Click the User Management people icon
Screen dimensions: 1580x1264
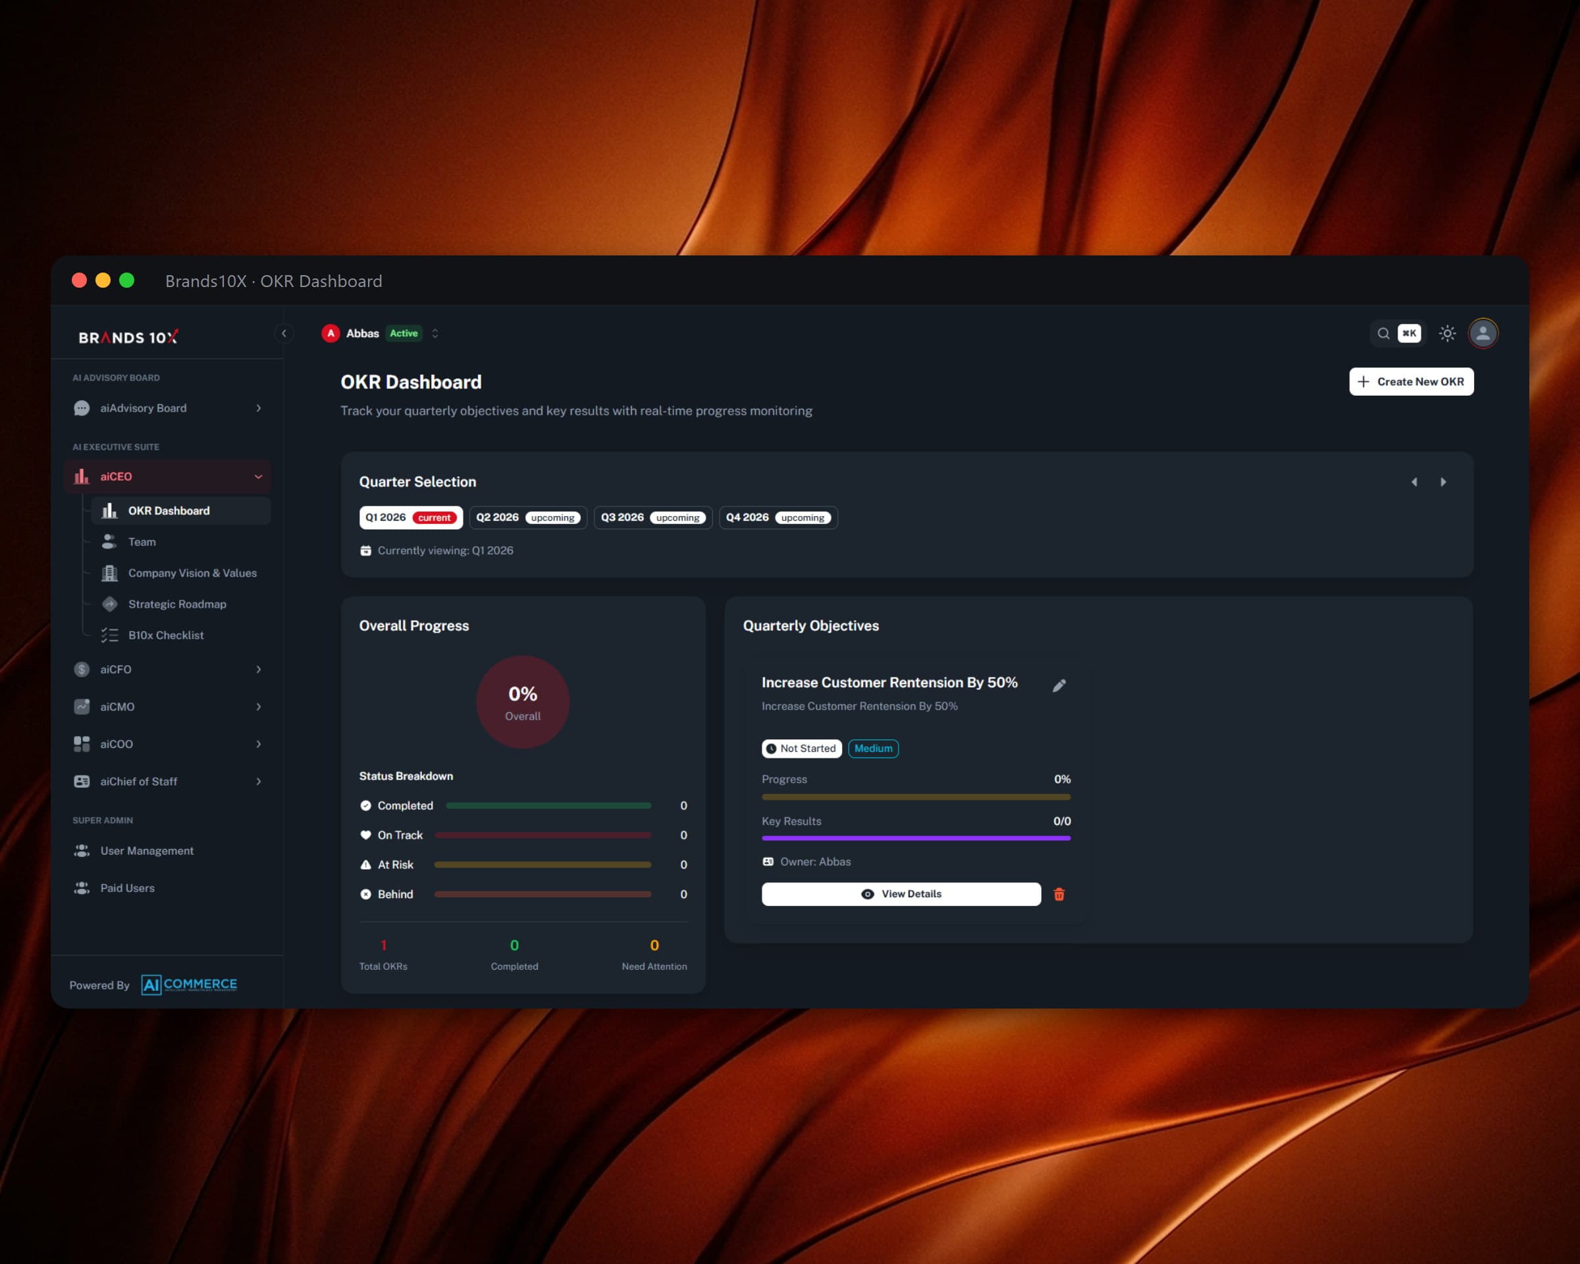click(x=82, y=851)
